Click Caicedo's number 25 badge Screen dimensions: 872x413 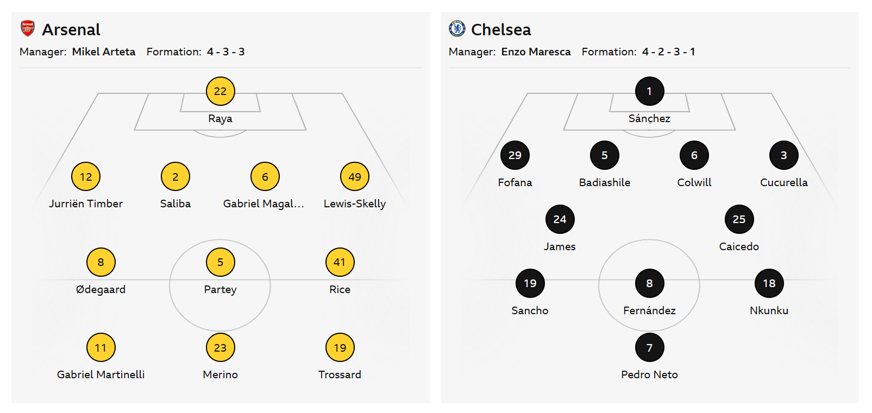(x=739, y=219)
